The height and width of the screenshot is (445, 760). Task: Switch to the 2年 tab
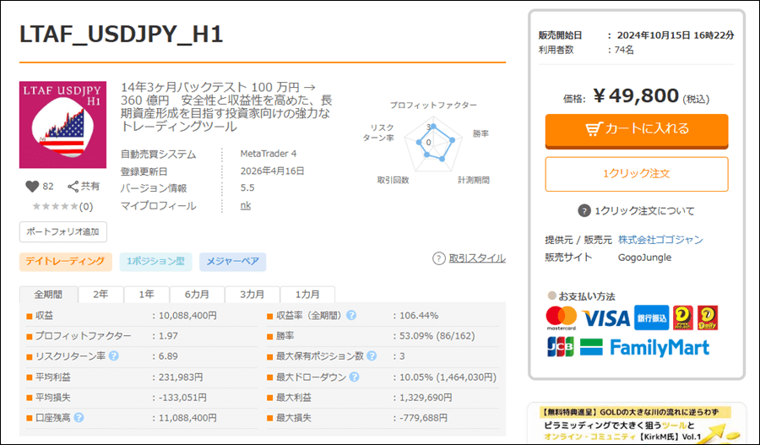tap(100, 295)
